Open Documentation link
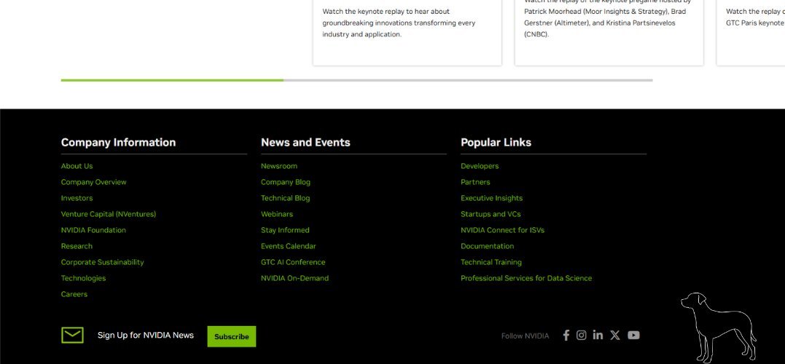Screen dimensions: 785x364 [x=487, y=246]
